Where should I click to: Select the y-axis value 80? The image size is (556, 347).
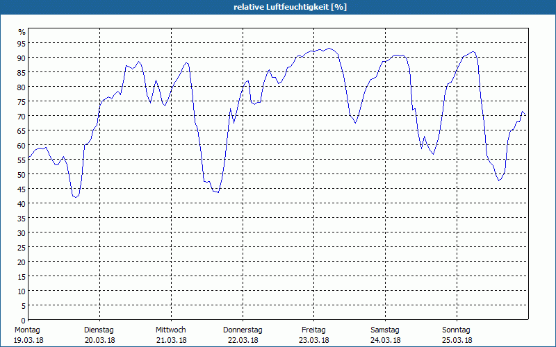pyautogui.click(x=22, y=87)
